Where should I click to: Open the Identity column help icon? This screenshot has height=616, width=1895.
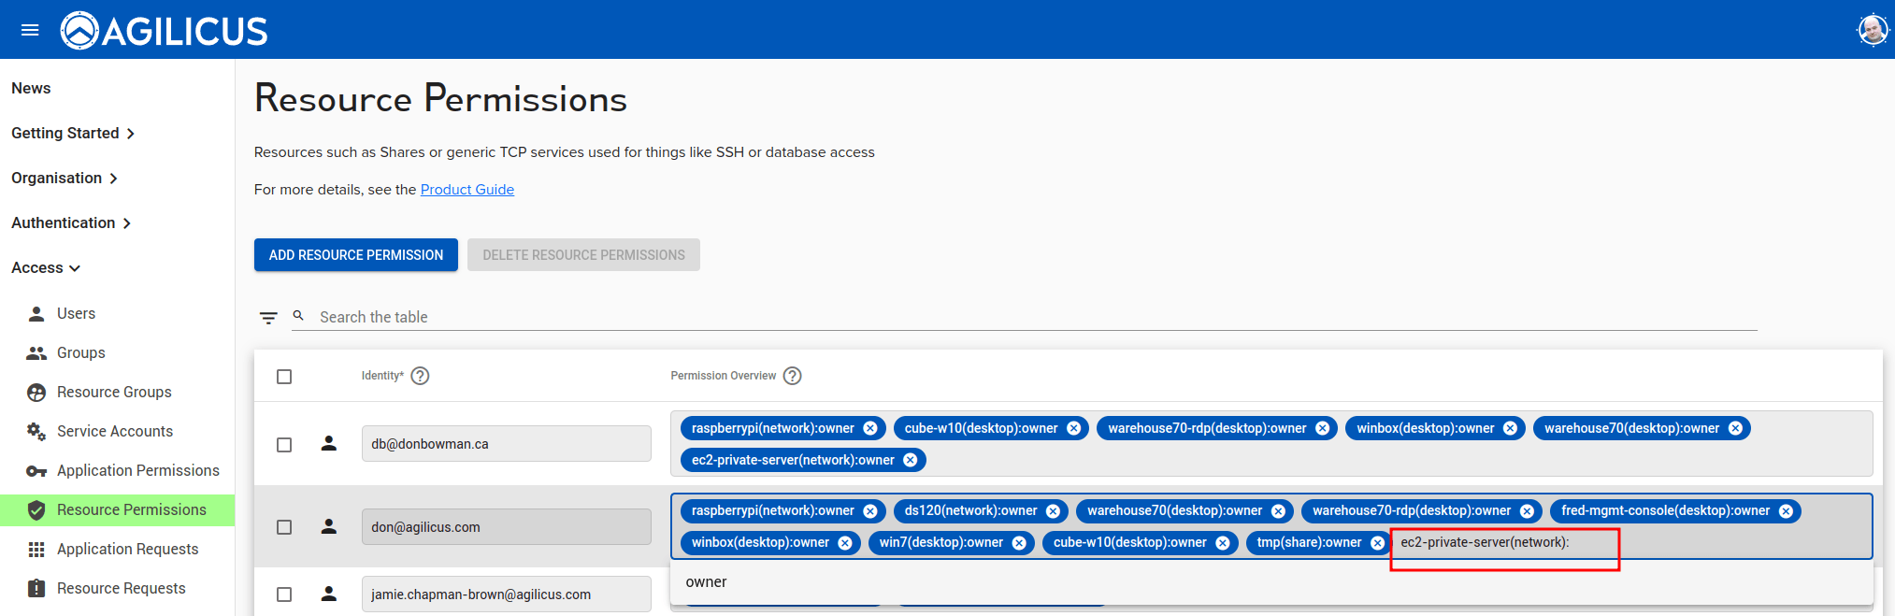[x=421, y=376]
